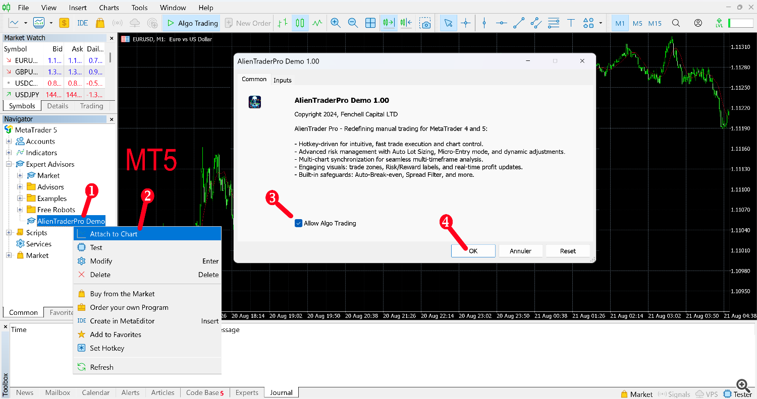This screenshot has width=757, height=399.
Task: Click the Signals broadcast toolbar icon
Action: [x=117, y=23]
